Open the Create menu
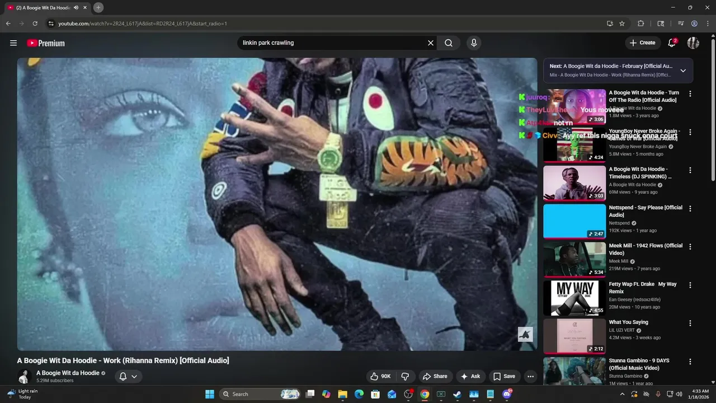 642,43
